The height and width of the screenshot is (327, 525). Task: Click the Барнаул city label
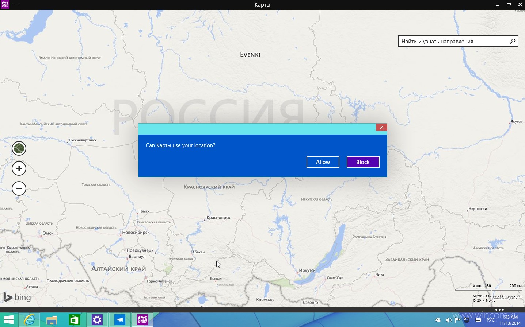click(137, 257)
